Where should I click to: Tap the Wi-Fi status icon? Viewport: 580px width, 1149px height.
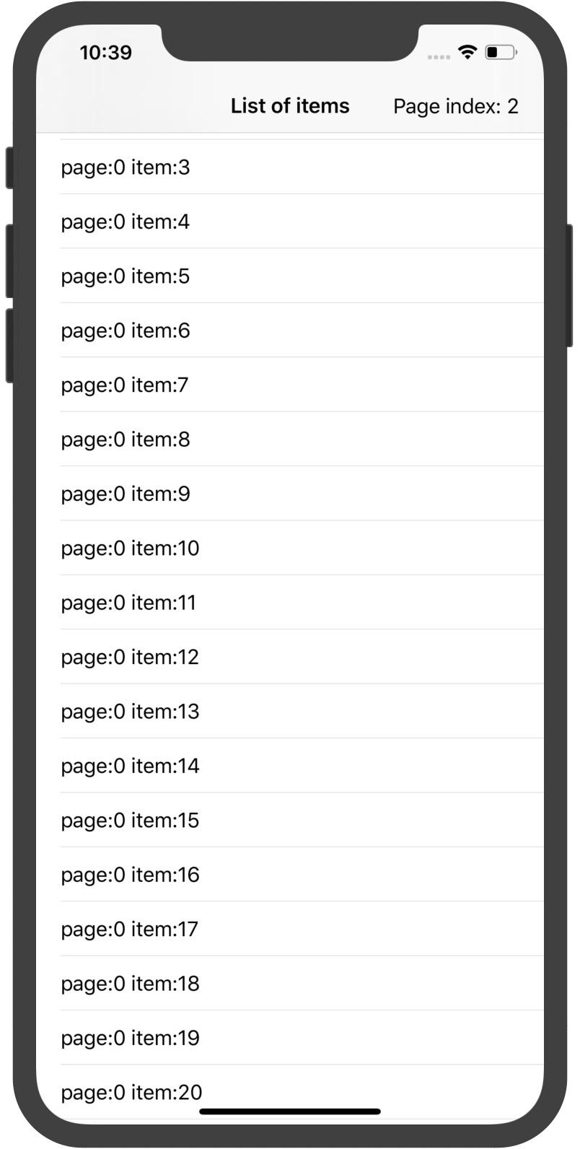(x=468, y=52)
